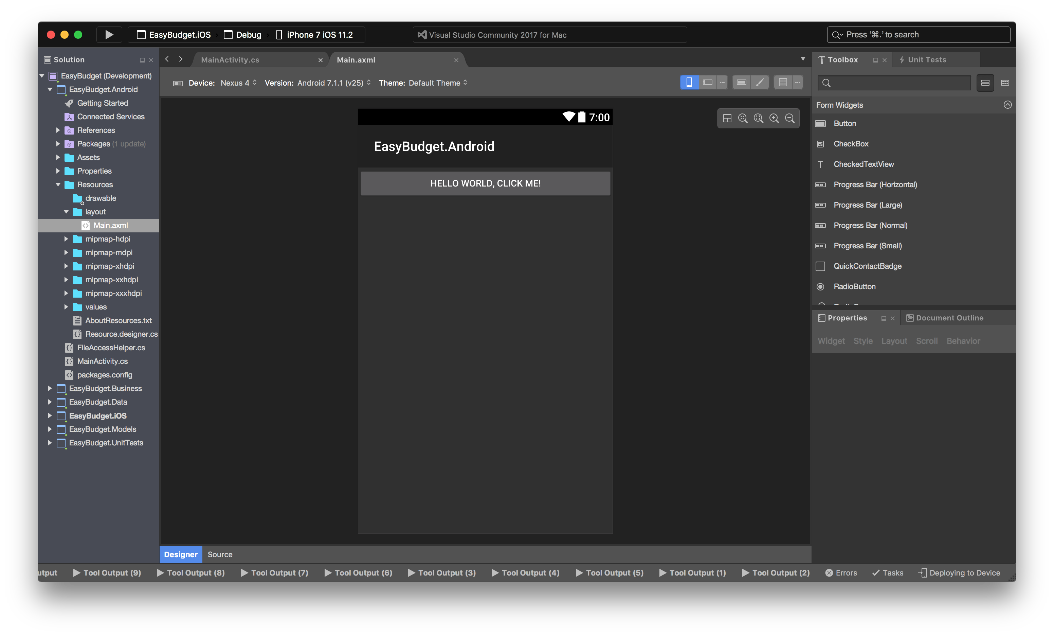Image resolution: width=1054 pixels, height=636 pixels.
Task: Open the theme editor paintbrush icon
Action: point(760,83)
